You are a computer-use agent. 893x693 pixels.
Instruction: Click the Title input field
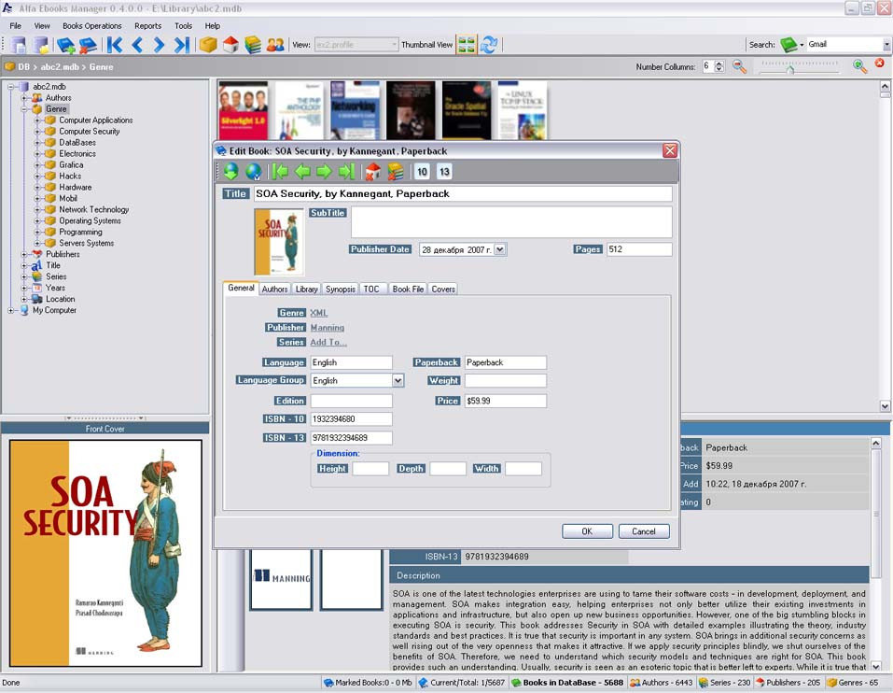pos(463,193)
